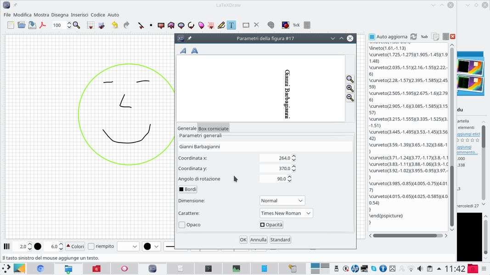Click the reload code refresh icon

413,37
